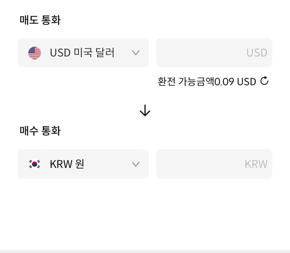This screenshot has width=290, height=253.
Task: Select the 원 currency name
Action: pos(79,164)
